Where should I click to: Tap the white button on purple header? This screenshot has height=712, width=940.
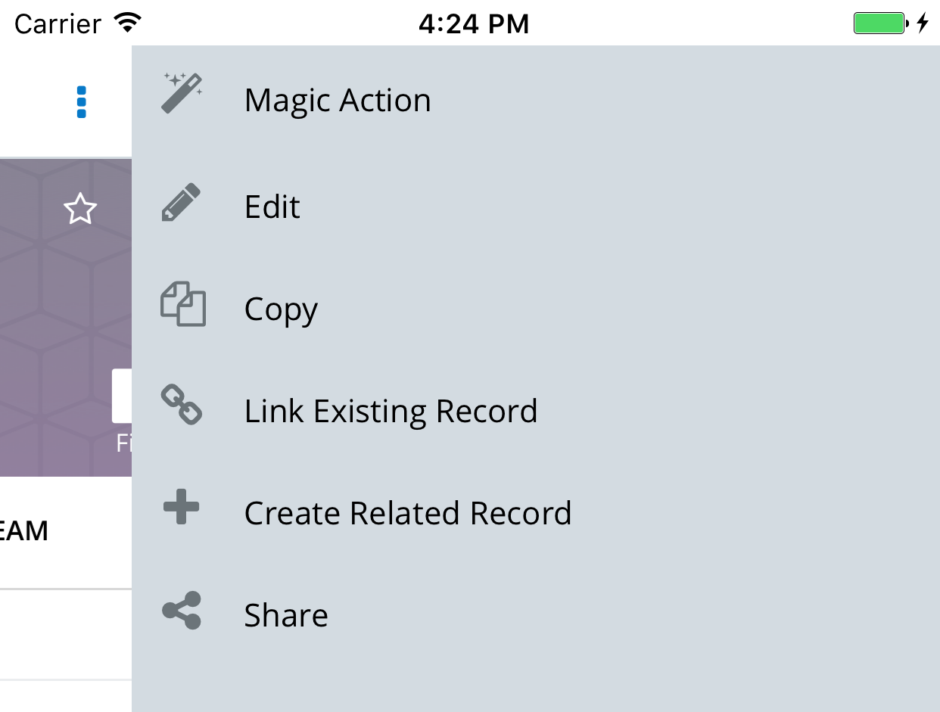(122, 396)
